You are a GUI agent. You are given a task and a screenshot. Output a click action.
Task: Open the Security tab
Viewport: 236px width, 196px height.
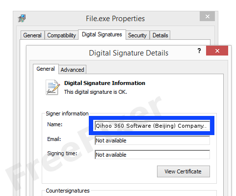point(137,35)
